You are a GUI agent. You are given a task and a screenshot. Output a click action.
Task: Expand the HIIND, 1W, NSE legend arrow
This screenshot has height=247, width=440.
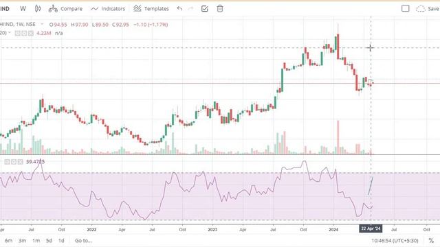[x=42, y=24]
